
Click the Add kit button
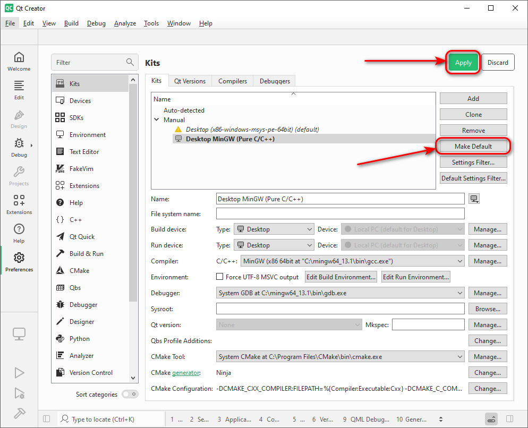[x=473, y=98]
